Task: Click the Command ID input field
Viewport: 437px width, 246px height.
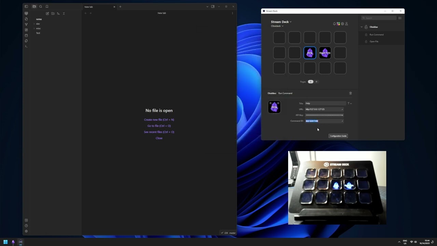Action: (x=324, y=121)
